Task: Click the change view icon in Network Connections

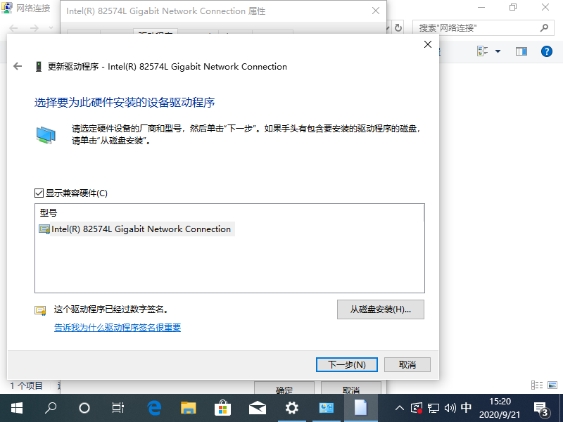Action: 483,51
